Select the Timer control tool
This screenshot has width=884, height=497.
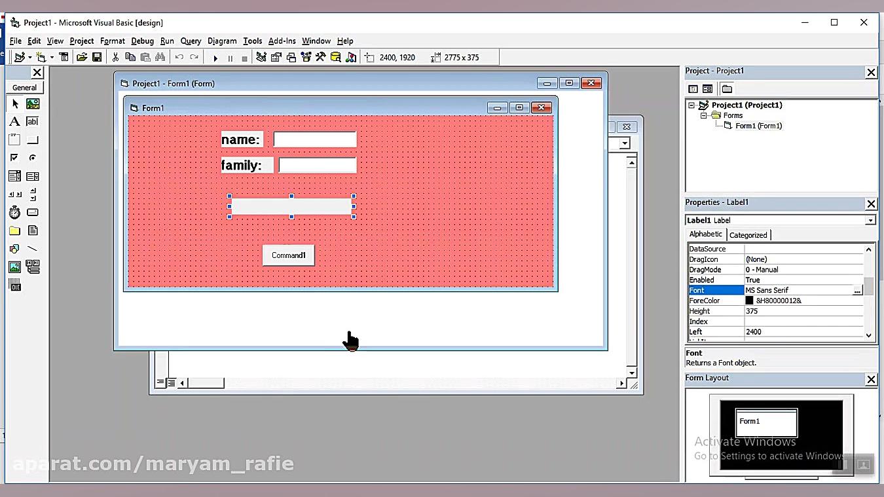click(x=14, y=212)
